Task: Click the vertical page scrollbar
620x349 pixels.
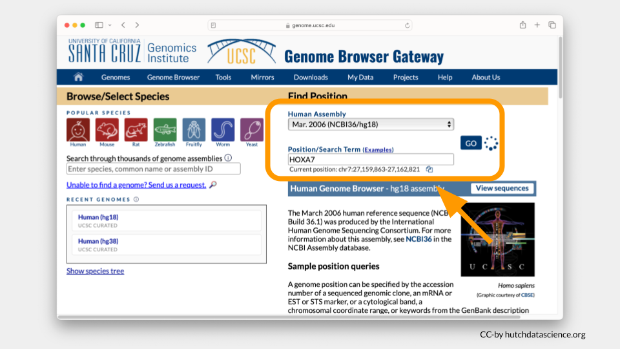Action: tap(561, 67)
